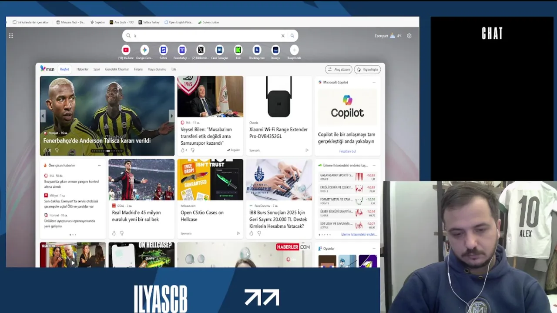Open Sık kullanılanları içeri aktar bookmark
Screen dimensions: 557x313
31,22
